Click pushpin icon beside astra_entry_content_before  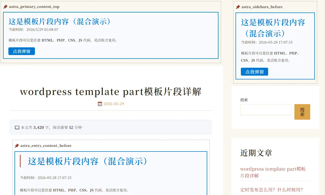click(x=17, y=146)
